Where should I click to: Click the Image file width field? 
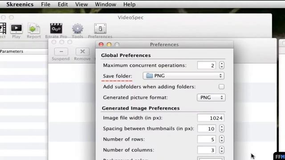[x=211, y=118]
